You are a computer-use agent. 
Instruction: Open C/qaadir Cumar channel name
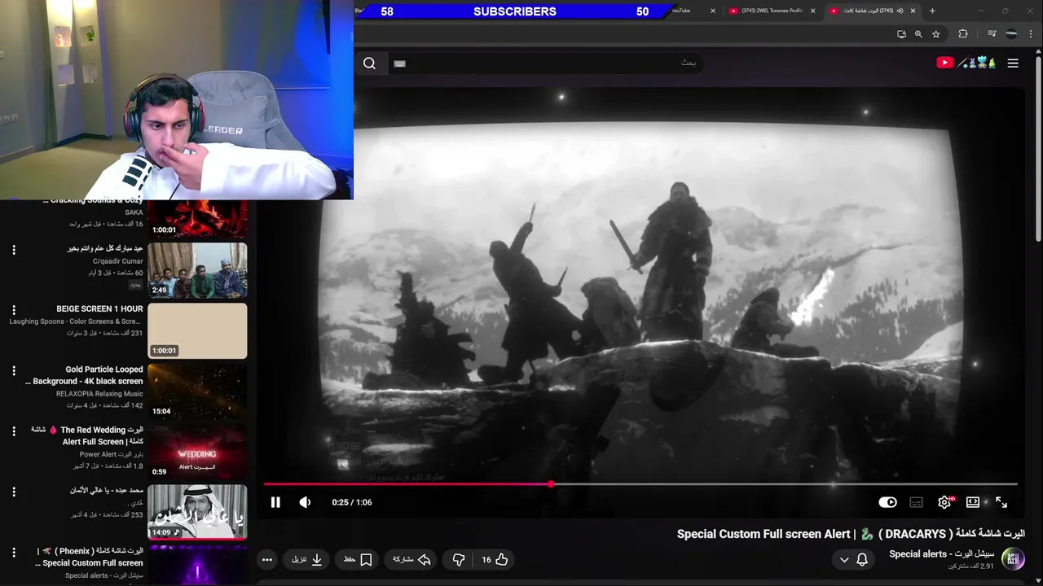[x=117, y=261]
